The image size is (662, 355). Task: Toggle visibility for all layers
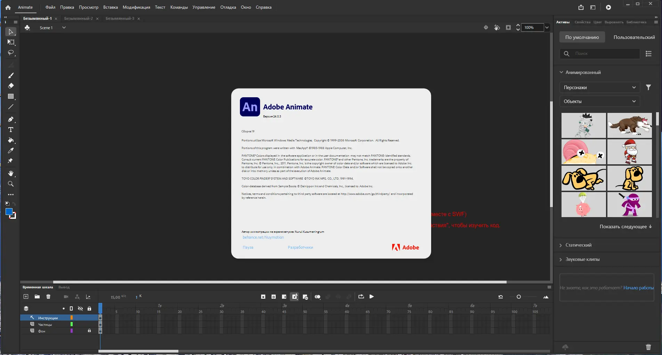pyautogui.click(x=80, y=308)
